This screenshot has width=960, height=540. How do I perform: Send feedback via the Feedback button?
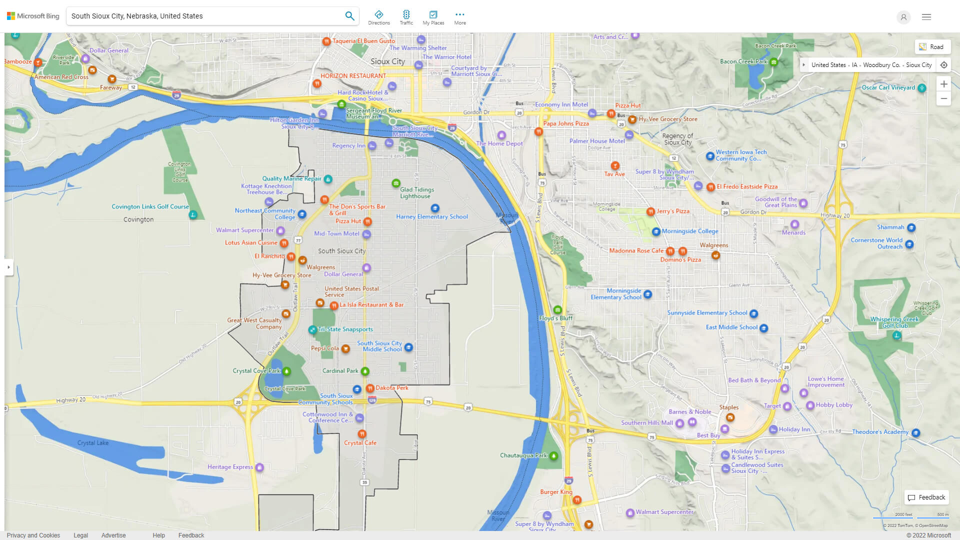[926, 497]
